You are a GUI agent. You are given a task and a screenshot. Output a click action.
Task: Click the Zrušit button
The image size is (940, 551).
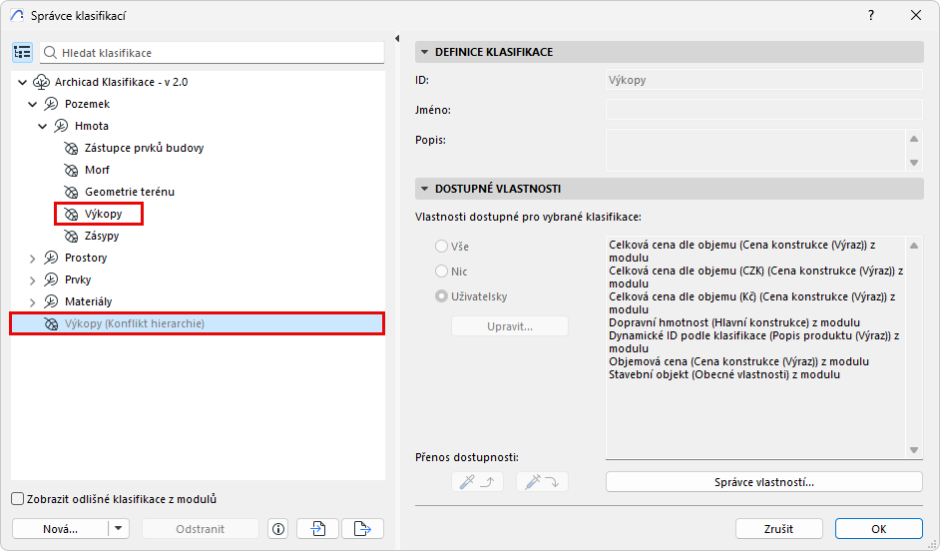tap(778, 529)
